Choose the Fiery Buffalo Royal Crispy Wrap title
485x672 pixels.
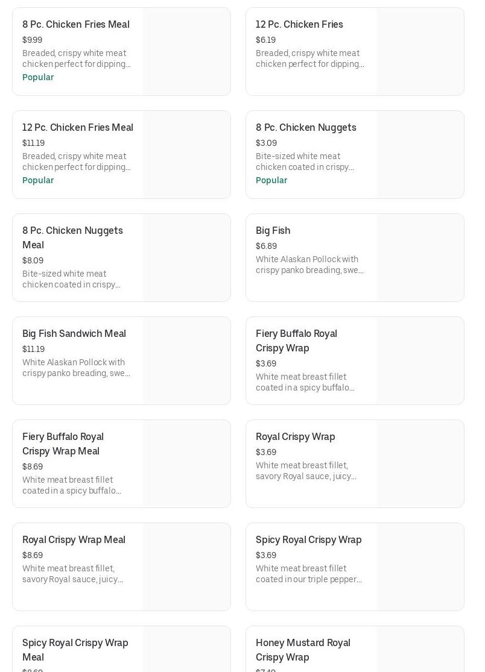[296, 341]
